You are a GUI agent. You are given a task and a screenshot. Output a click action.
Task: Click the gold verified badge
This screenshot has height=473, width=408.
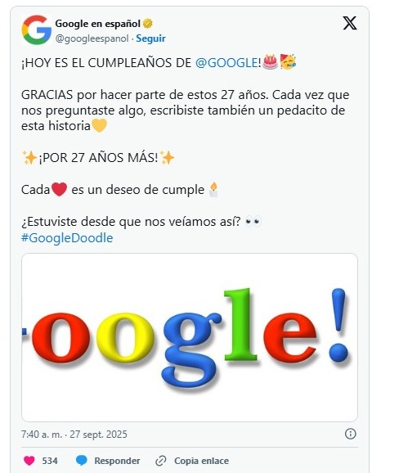(x=148, y=24)
